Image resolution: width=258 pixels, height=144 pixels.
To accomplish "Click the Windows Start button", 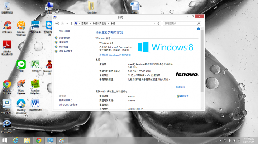I will pos(5,140).
